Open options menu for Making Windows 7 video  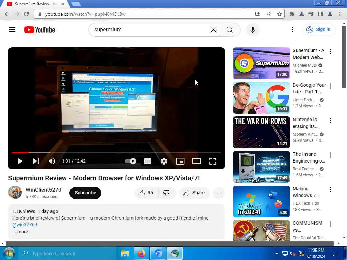tap(331, 190)
